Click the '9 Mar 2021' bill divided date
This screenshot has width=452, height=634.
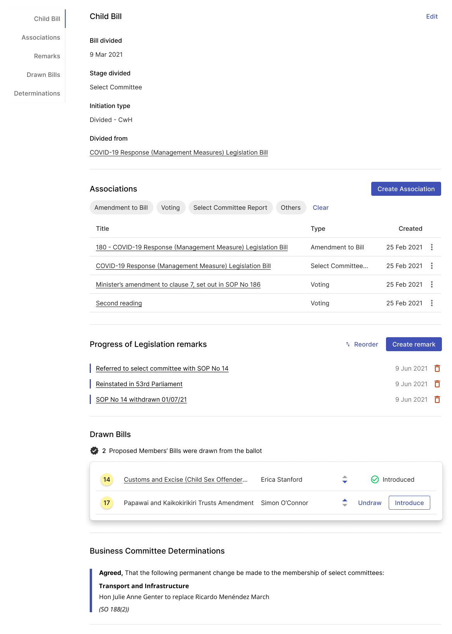(106, 54)
